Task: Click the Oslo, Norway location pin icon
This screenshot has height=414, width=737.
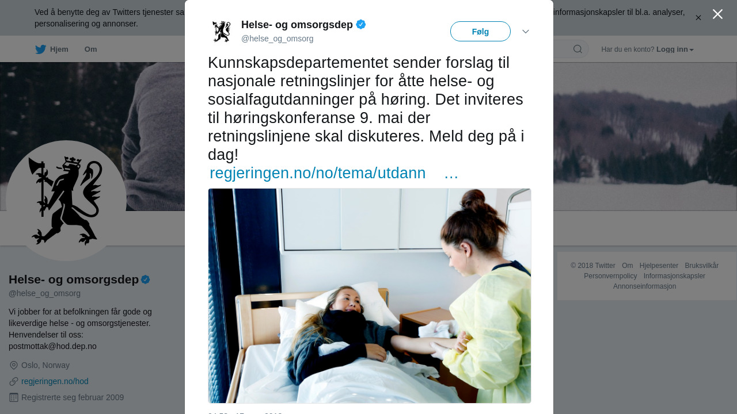Action: pos(14,366)
